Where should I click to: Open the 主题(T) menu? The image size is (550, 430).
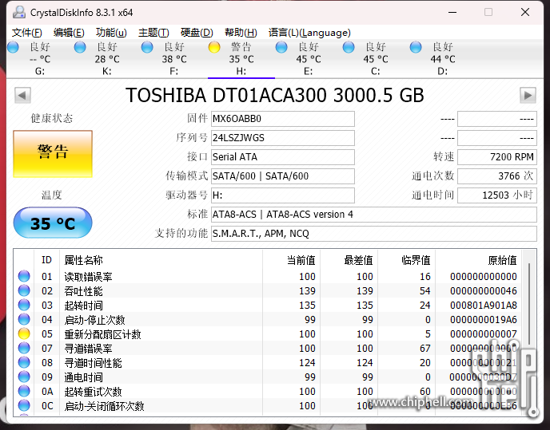153,33
